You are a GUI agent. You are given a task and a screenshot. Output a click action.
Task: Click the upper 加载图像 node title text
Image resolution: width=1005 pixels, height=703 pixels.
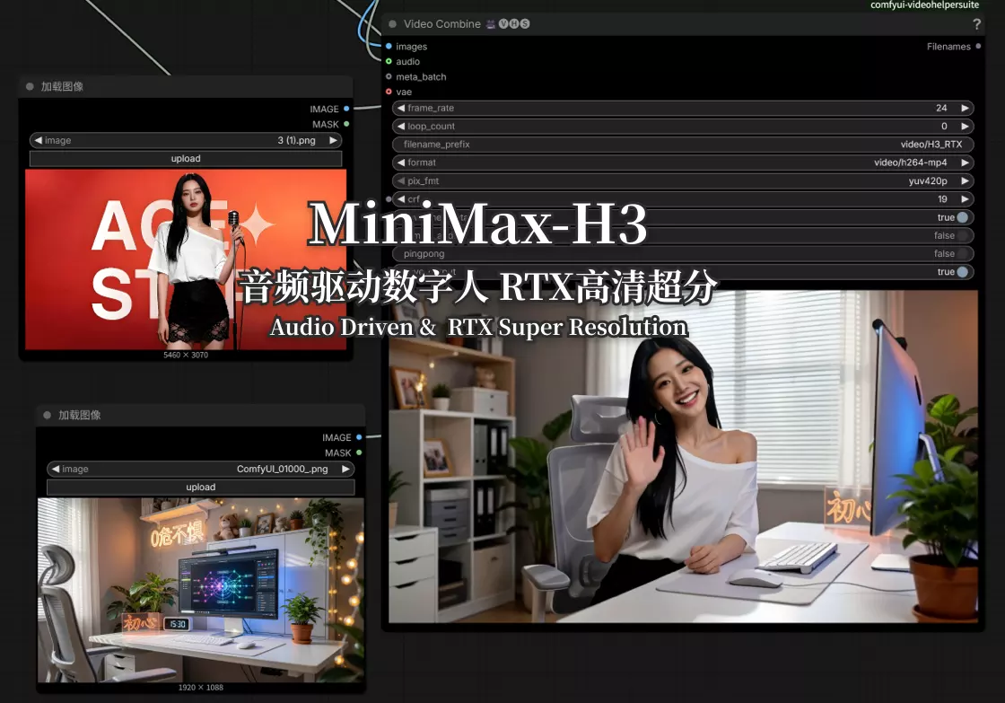click(x=62, y=86)
